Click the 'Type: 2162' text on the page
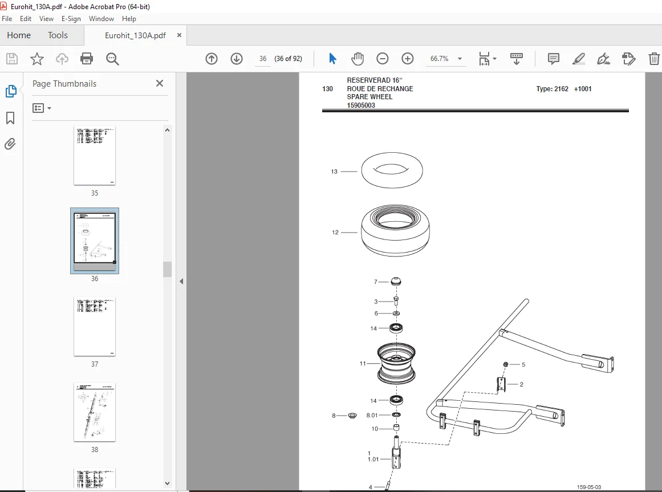 (x=552, y=88)
